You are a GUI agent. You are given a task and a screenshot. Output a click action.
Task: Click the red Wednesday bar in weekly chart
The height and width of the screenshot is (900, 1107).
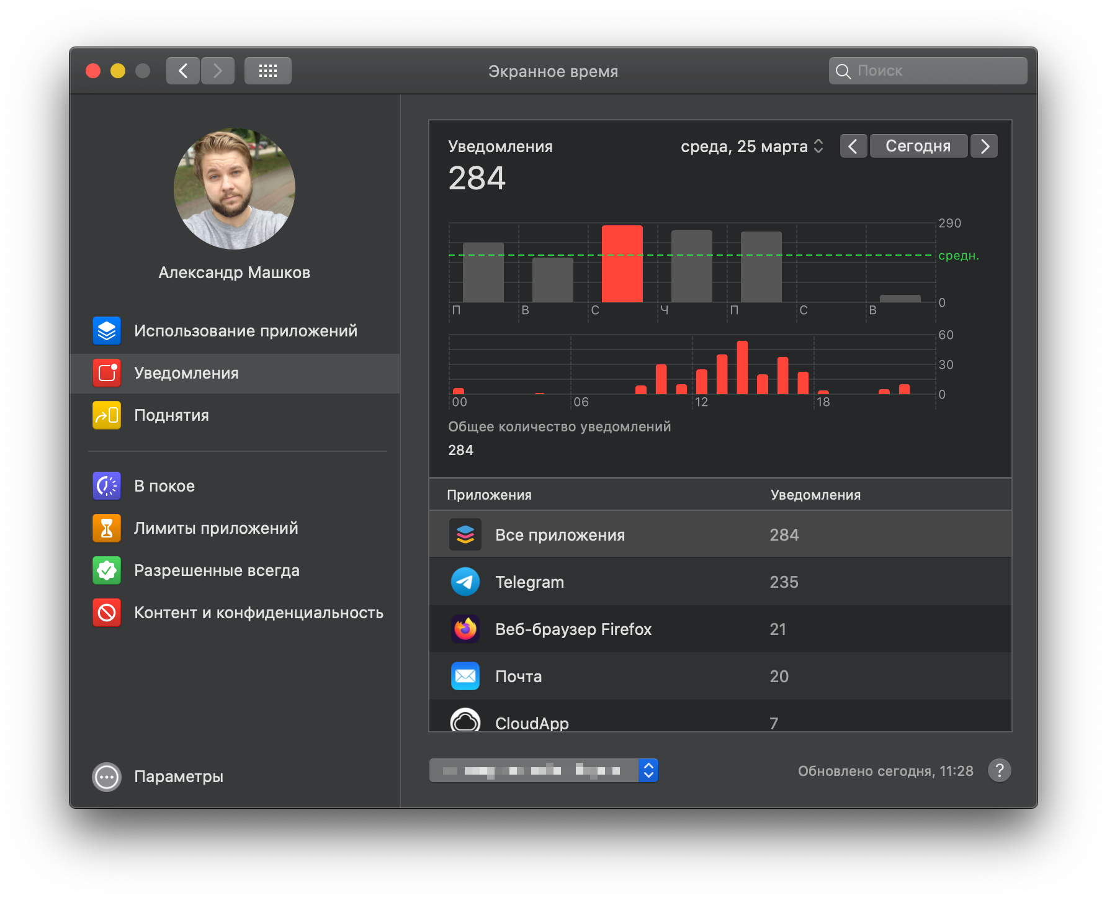[622, 264]
